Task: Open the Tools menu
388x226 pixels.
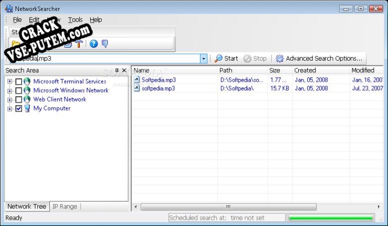Action: pyautogui.click(x=75, y=20)
